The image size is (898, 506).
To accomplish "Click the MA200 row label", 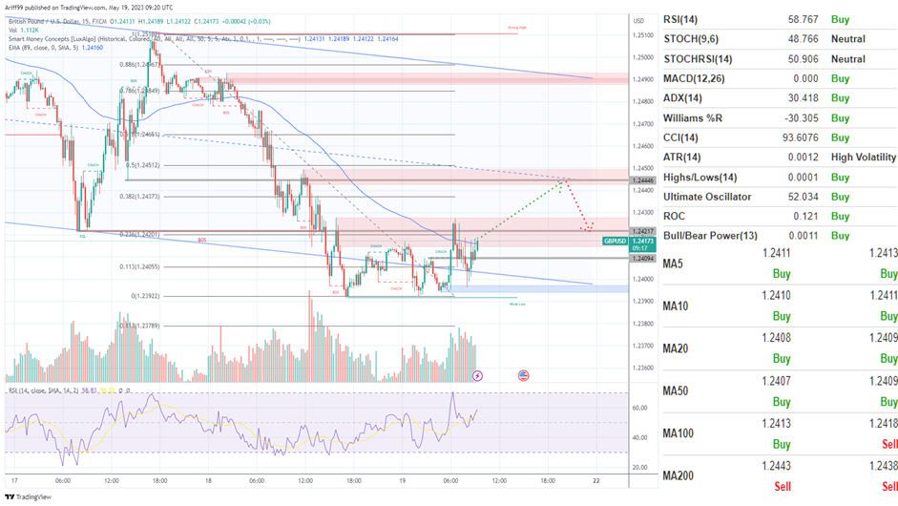I will point(679,474).
